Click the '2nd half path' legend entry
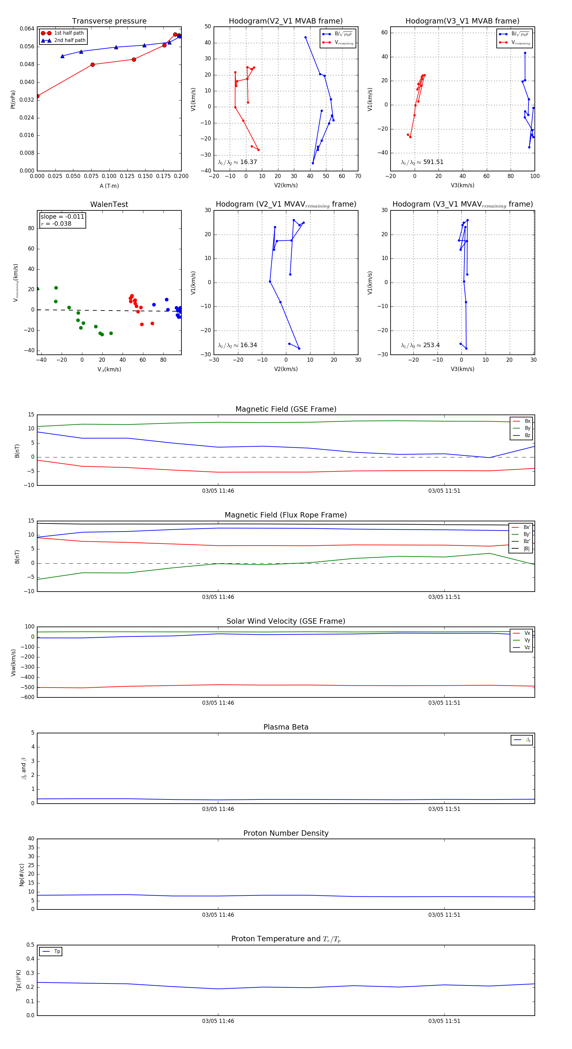The height and width of the screenshot is (1049, 572). [x=64, y=40]
